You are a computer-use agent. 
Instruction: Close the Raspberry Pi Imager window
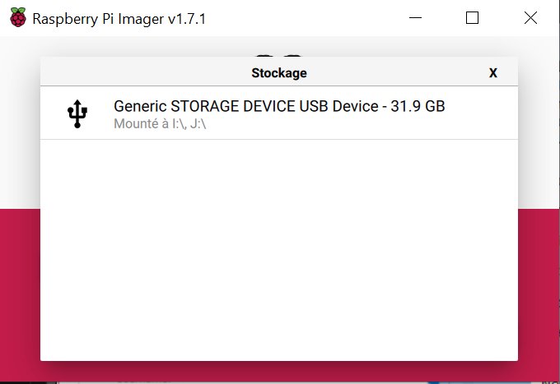[530, 17]
